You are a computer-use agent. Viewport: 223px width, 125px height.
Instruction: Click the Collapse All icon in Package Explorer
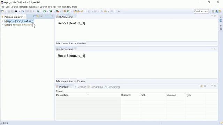(x=34, y=16)
